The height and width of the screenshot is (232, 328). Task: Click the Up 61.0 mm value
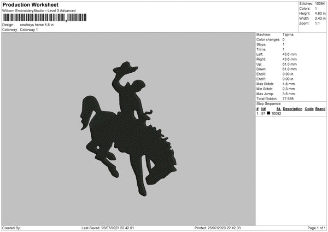click(290, 64)
